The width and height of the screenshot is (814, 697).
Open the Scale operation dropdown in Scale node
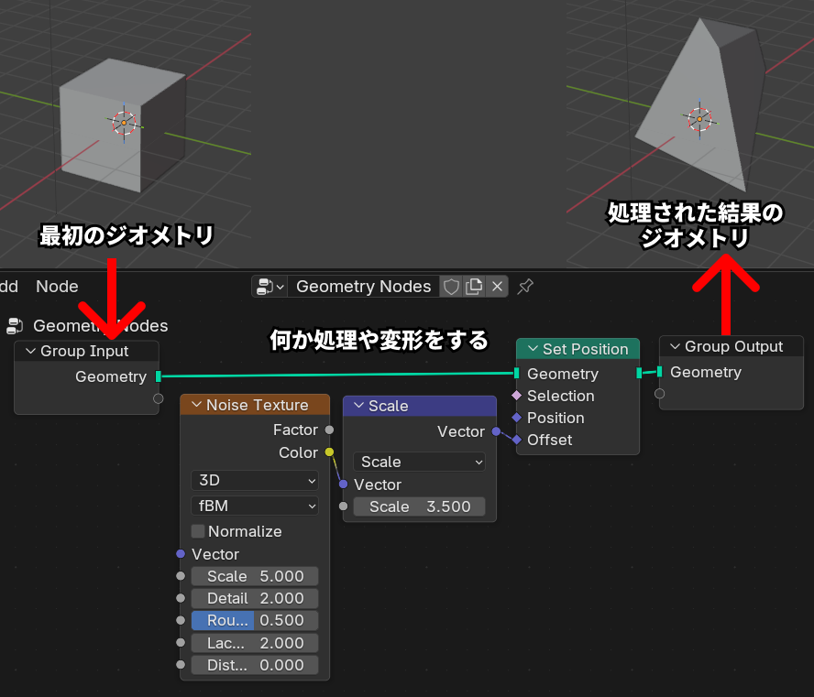click(419, 462)
